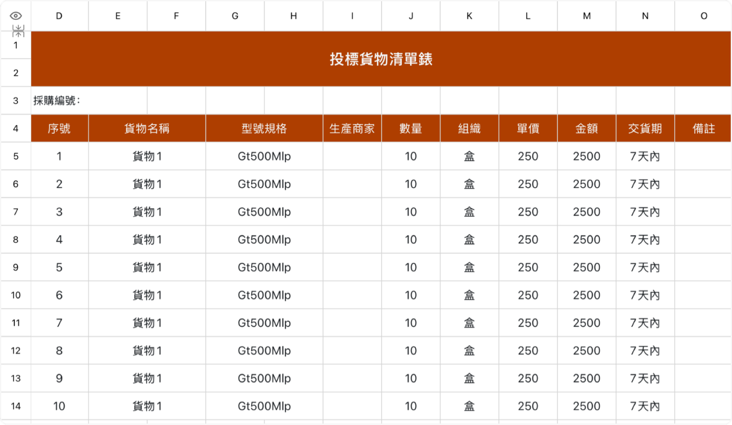Click the eye visibility icon in corner

tap(16, 16)
